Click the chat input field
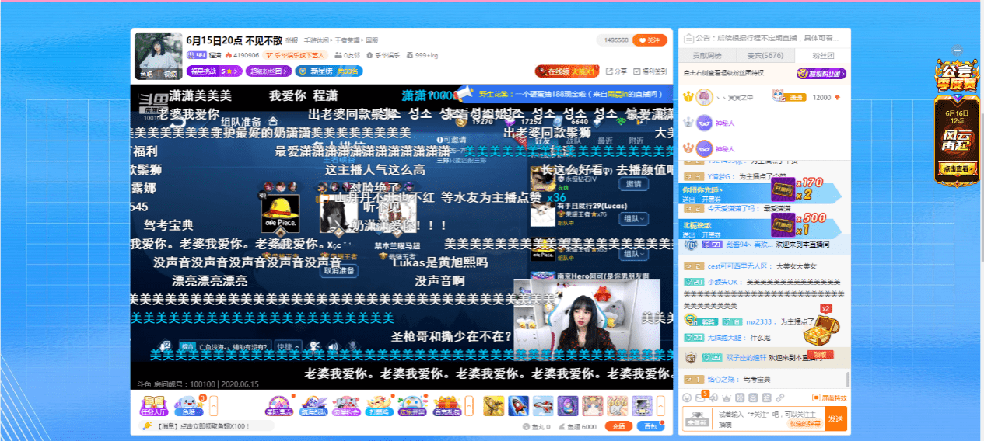This screenshot has height=441, width=984. click(769, 419)
